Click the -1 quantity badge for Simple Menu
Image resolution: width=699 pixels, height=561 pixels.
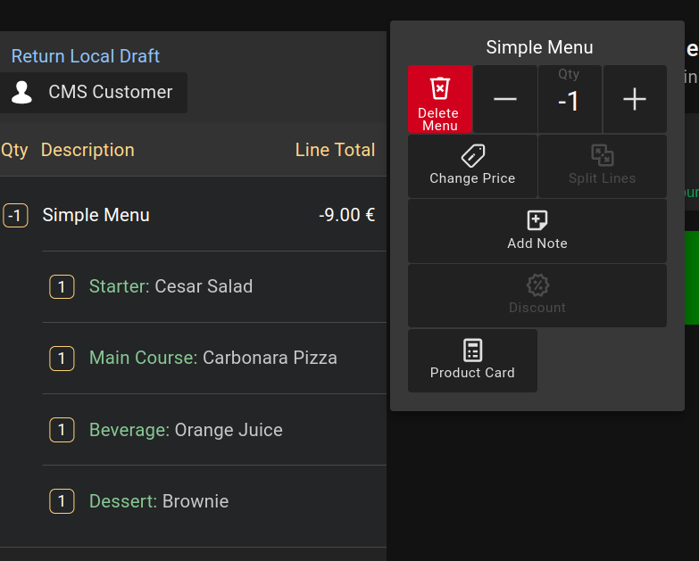pos(16,215)
